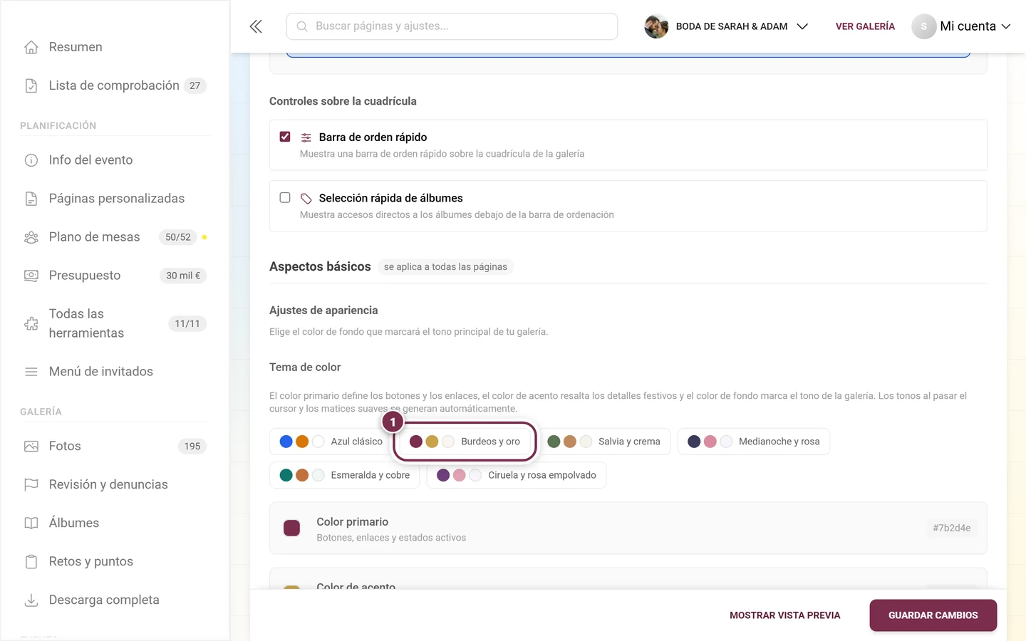
Task: Open the Color primario burgundy swatch
Action: tap(292, 528)
